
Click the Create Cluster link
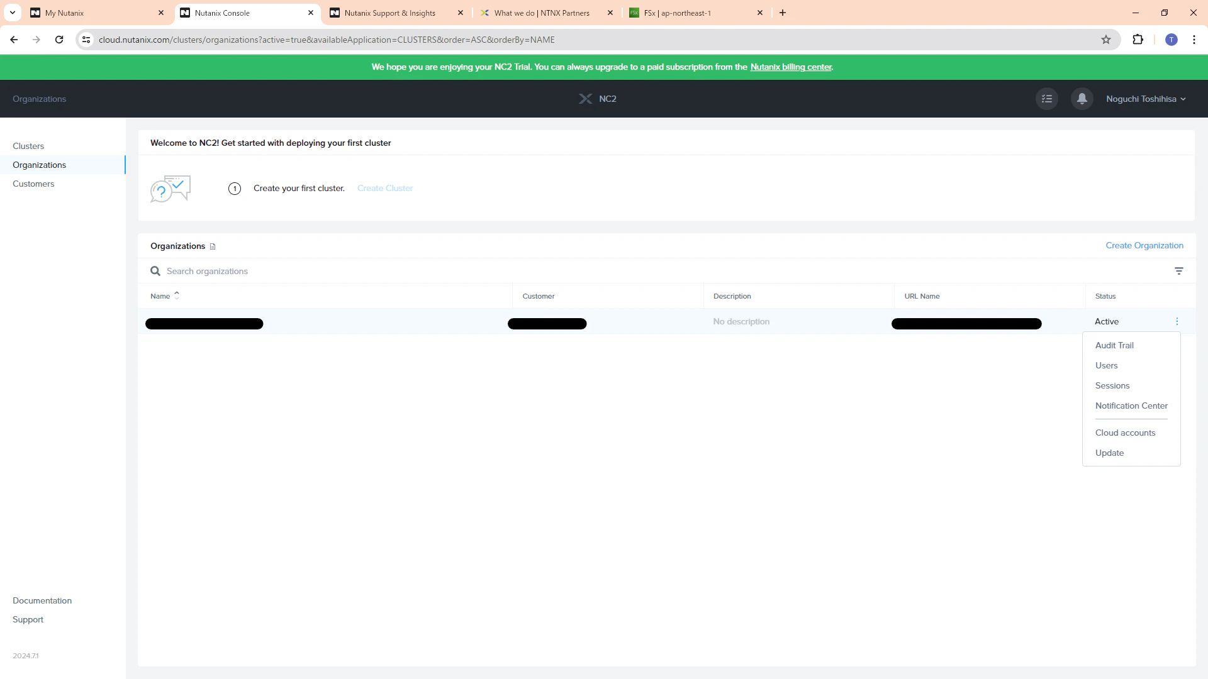385,188
